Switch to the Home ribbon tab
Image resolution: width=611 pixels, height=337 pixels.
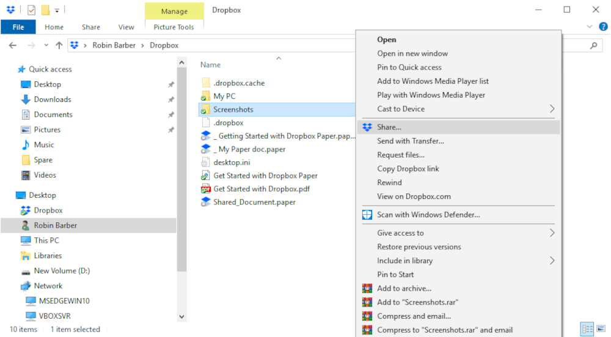click(x=54, y=27)
